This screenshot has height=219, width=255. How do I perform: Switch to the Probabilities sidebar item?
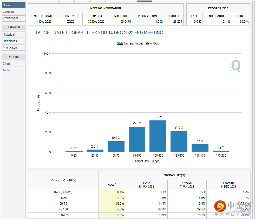[x=14, y=18]
